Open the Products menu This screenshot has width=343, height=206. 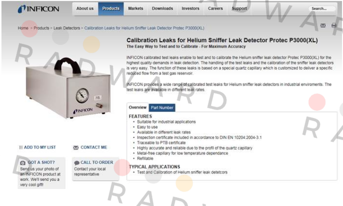(x=111, y=9)
